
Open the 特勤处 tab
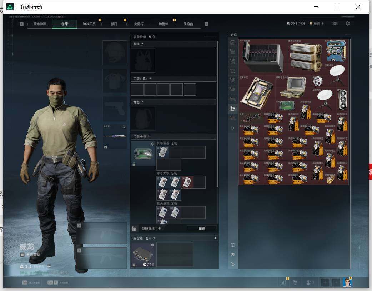164,24
